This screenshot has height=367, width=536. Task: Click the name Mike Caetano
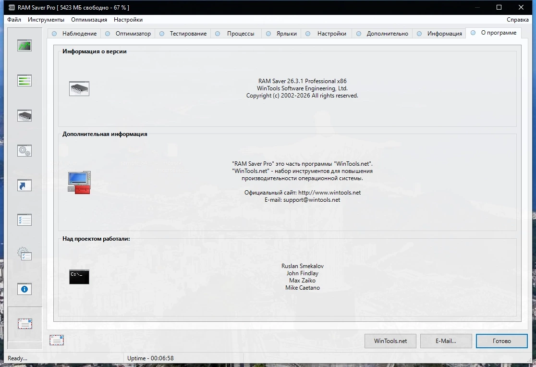pyautogui.click(x=303, y=288)
